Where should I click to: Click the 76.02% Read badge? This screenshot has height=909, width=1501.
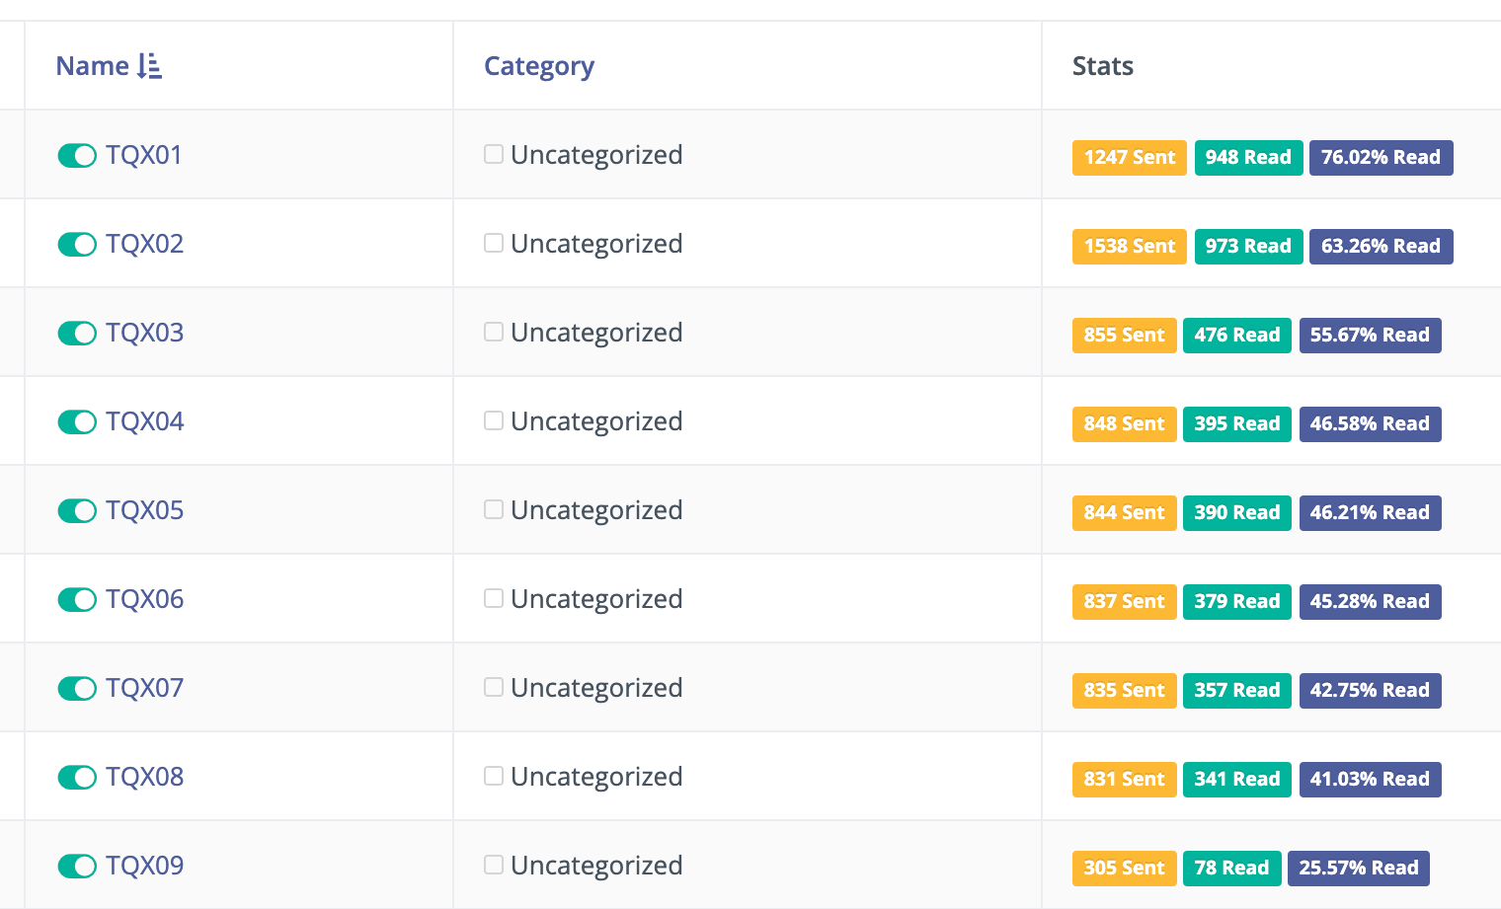point(1381,158)
